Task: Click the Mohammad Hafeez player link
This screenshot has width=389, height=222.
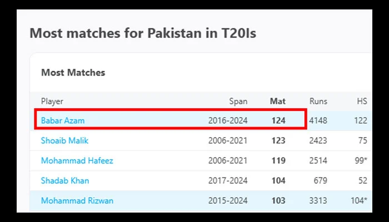Action: point(77,160)
